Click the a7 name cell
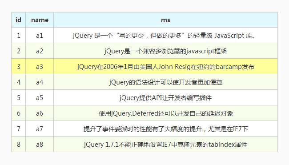Image resolution: width=289 pixels, height=165 pixels. click(x=40, y=129)
